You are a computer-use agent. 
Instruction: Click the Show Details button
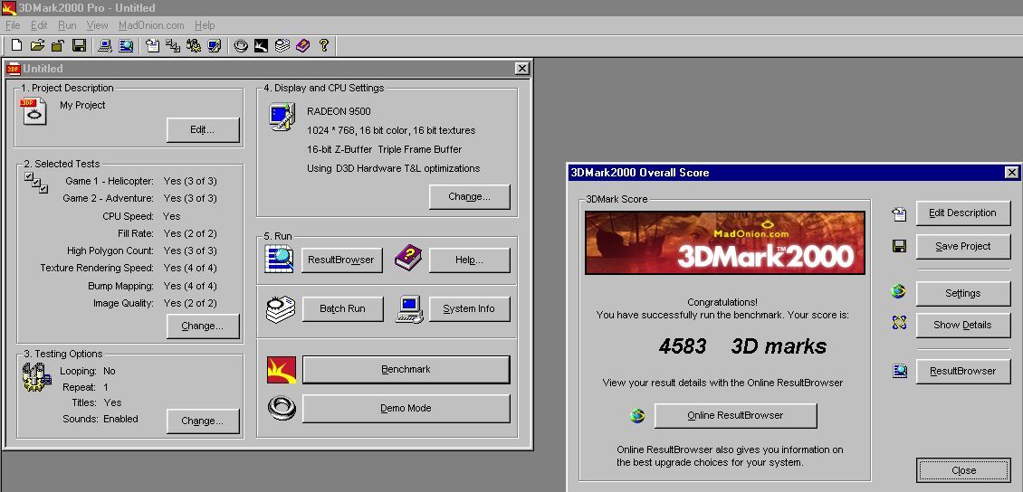963,325
